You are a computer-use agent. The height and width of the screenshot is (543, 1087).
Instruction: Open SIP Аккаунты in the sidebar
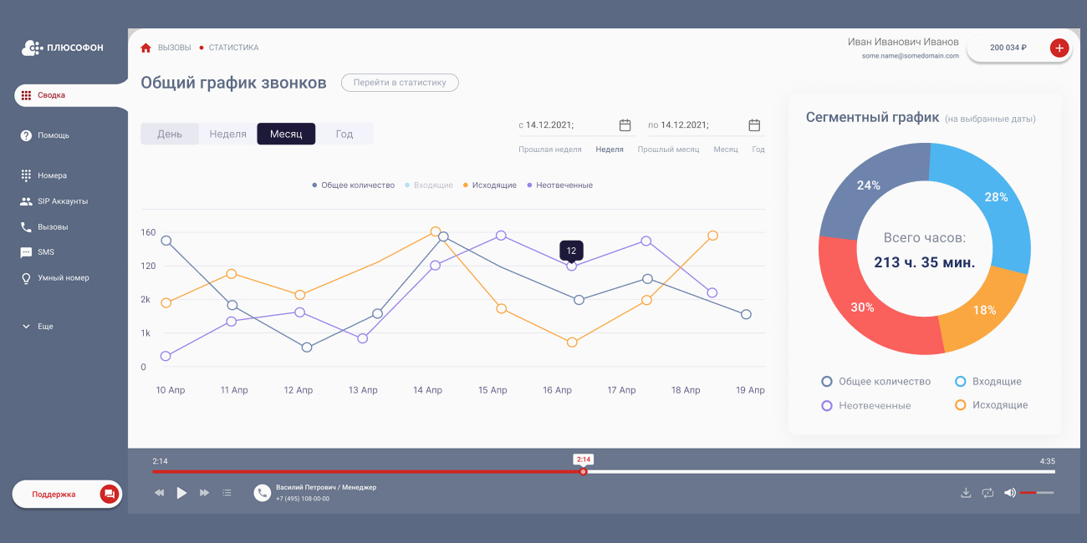tap(54, 201)
